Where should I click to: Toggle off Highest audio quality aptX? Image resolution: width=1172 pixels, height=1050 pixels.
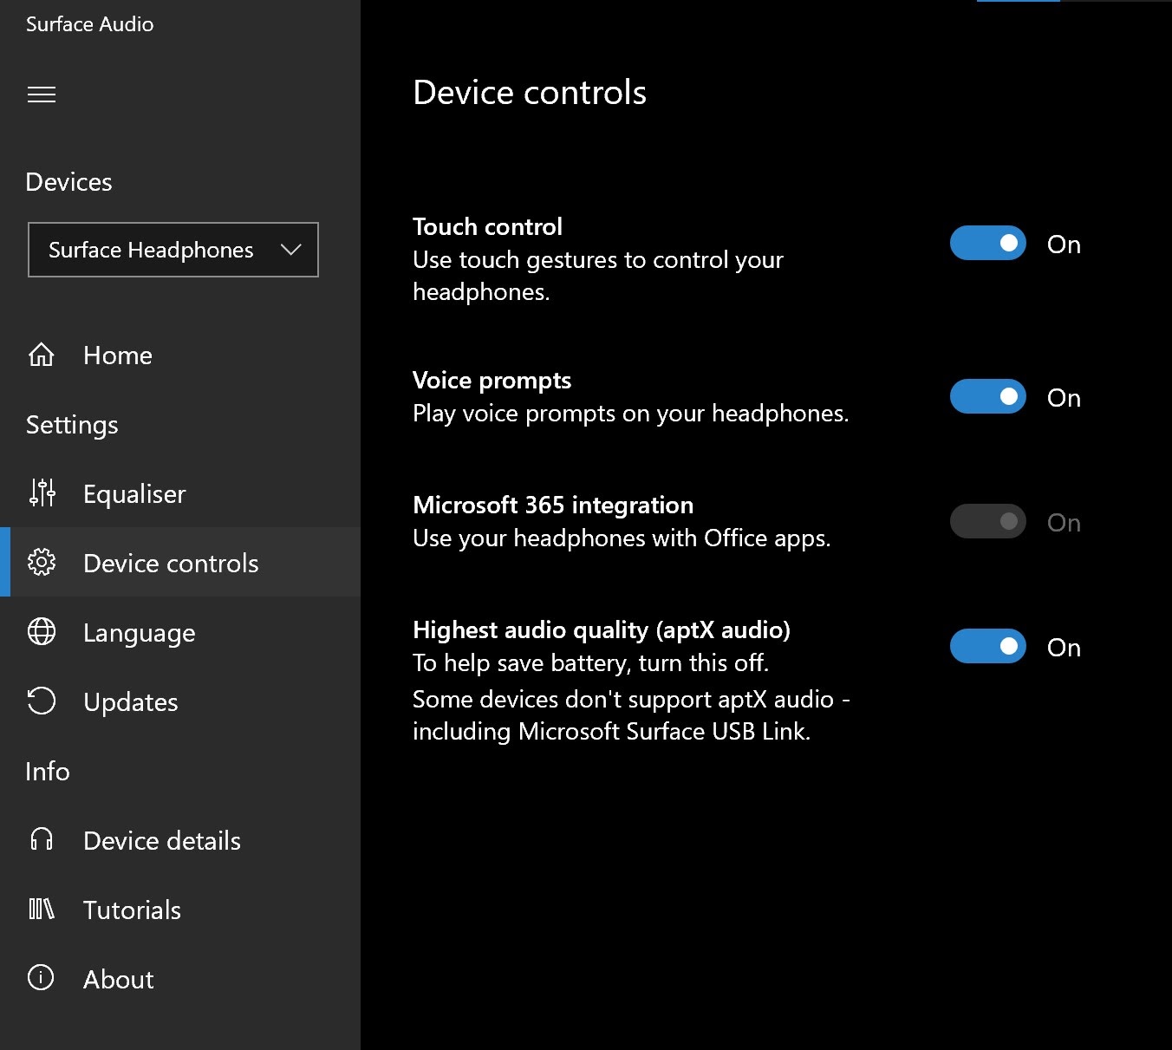tap(987, 646)
